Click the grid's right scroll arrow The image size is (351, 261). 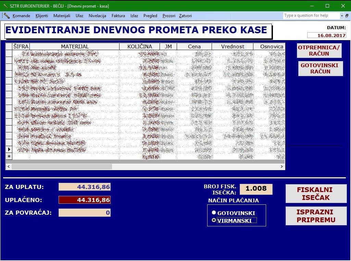pos(282,167)
